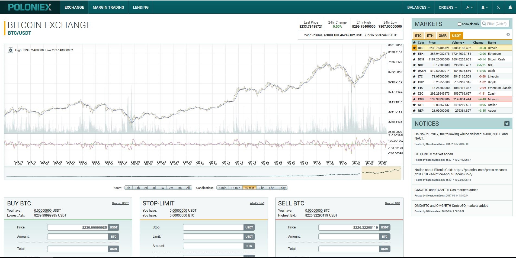Screen dimensions: 516x258
Task: Enable show starred only checkbox
Action: (459, 24)
